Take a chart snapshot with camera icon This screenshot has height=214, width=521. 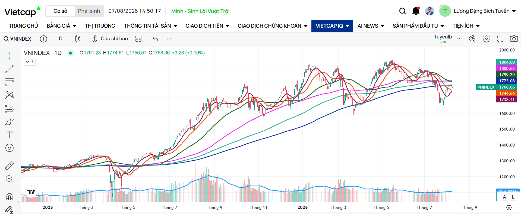(514, 39)
